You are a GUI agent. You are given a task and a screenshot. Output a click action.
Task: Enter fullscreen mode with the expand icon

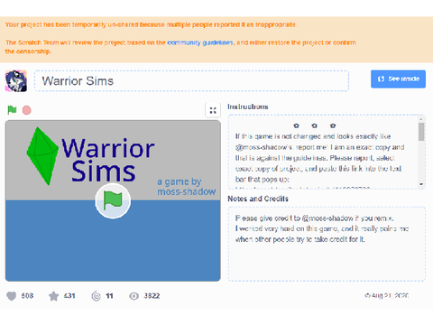pos(213,110)
